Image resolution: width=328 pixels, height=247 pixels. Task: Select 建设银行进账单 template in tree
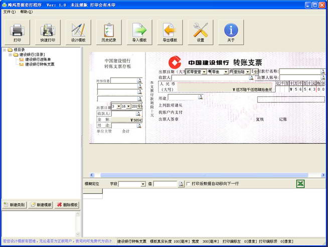pyautogui.click(x=38, y=60)
